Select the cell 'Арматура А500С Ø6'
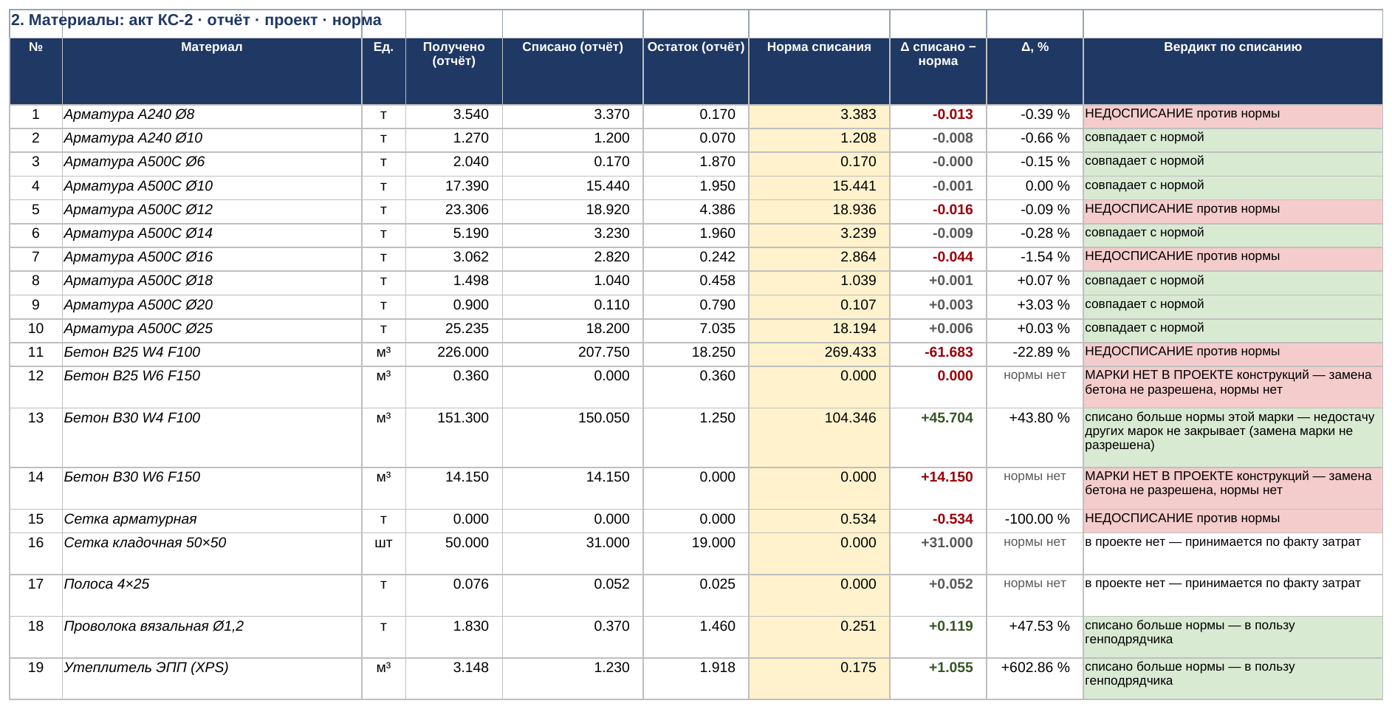Viewport: 1392px width, 709px height. tap(212, 164)
